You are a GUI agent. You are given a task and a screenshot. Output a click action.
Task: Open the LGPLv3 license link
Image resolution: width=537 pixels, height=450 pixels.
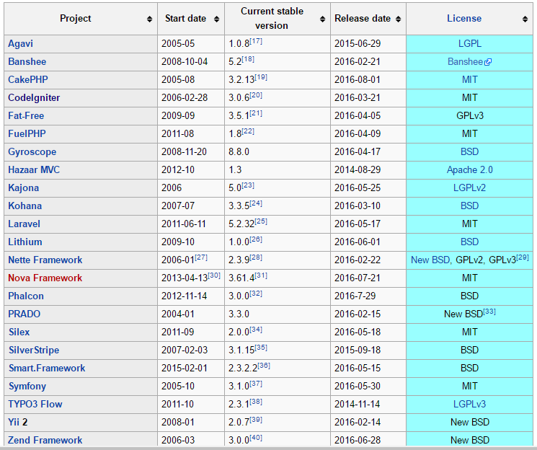point(469,404)
